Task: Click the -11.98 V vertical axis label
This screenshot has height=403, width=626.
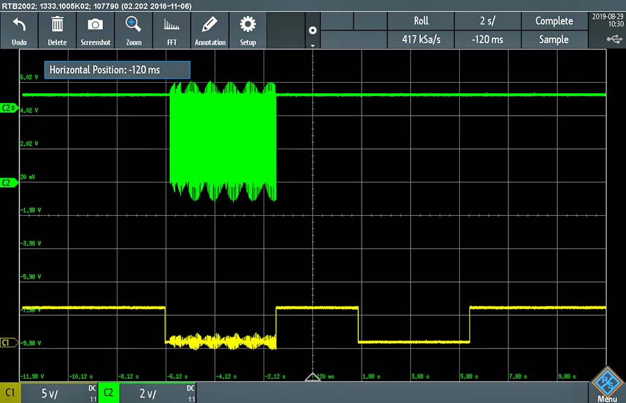Action: pos(32,377)
